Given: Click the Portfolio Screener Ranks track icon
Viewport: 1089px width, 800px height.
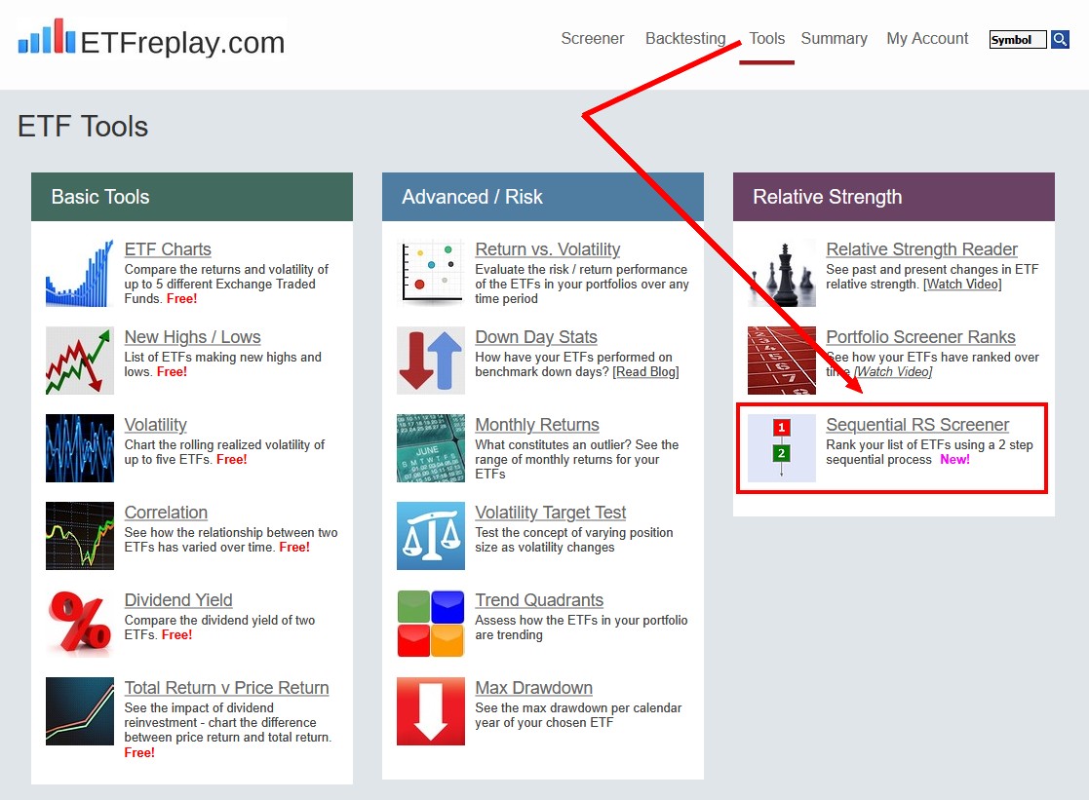Looking at the screenshot, I should click(x=781, y=361).
